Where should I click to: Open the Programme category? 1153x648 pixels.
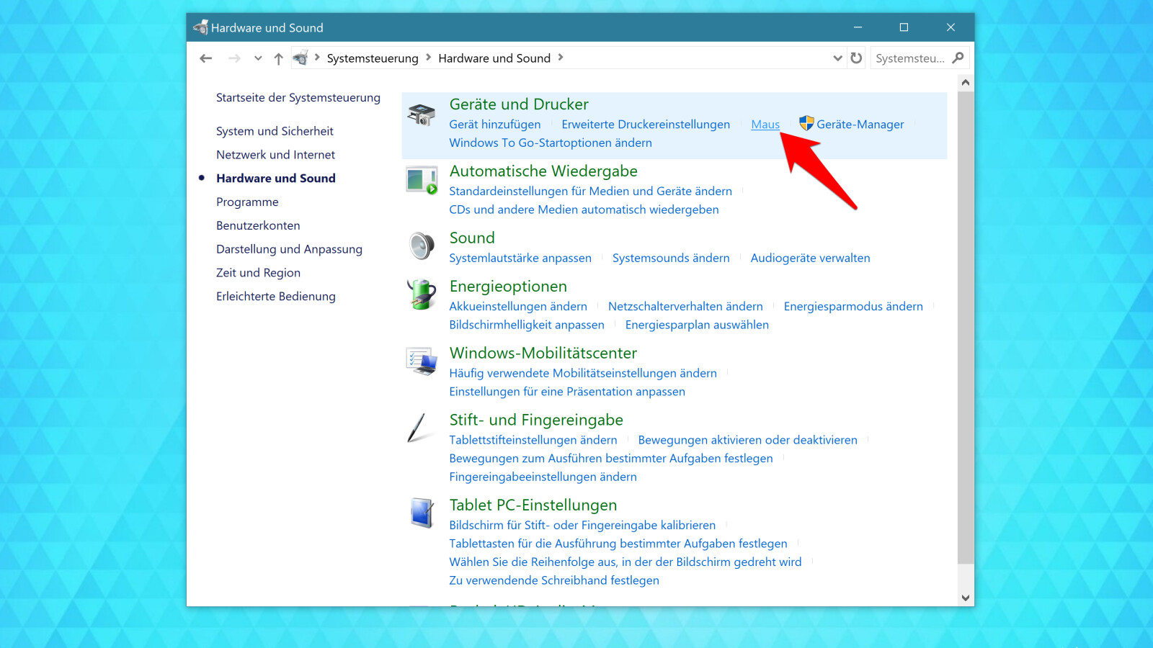(x=247, y=202)
